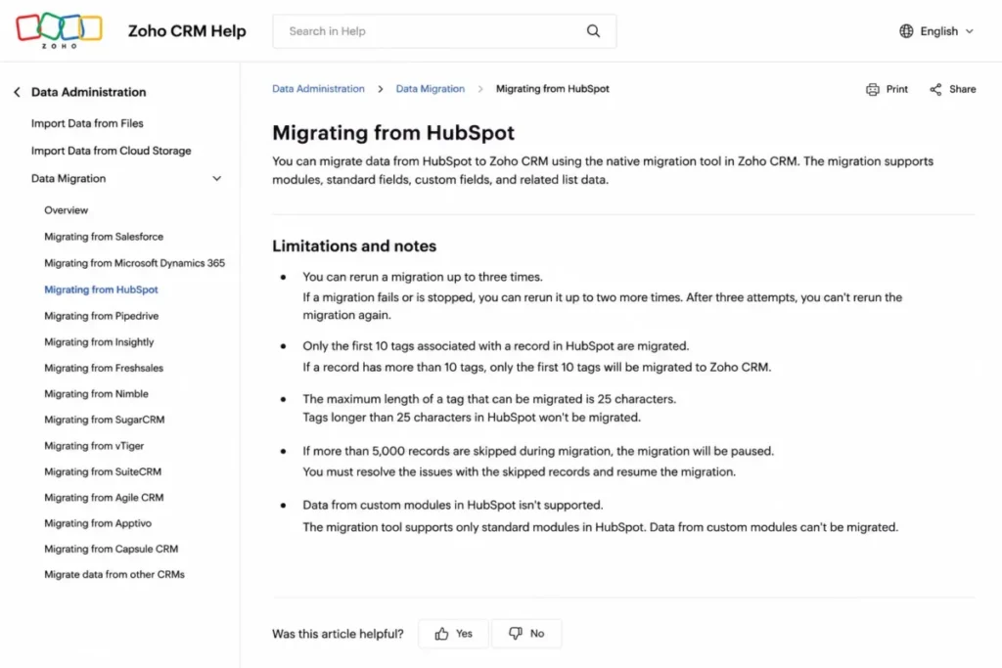
Task: Click 'If more than 5,000 records' bullet
Action: click(x=538, y=452)
